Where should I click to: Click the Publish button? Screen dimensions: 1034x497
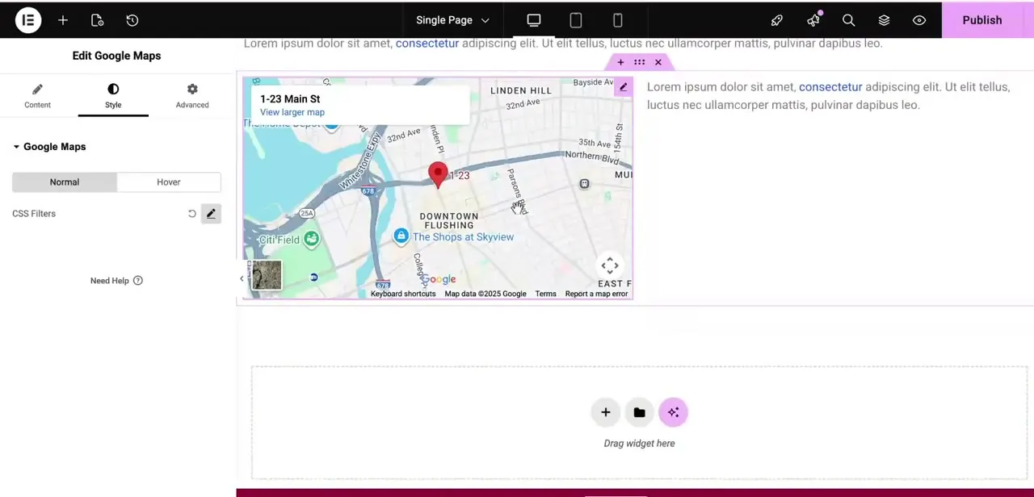[981, 20]
